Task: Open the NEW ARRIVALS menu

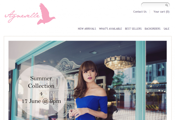Action: click(87, 29)
